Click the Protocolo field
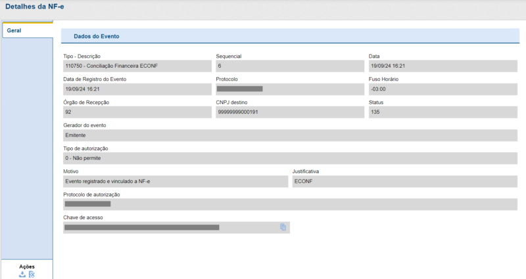526x279 pixels. [290, 89]
